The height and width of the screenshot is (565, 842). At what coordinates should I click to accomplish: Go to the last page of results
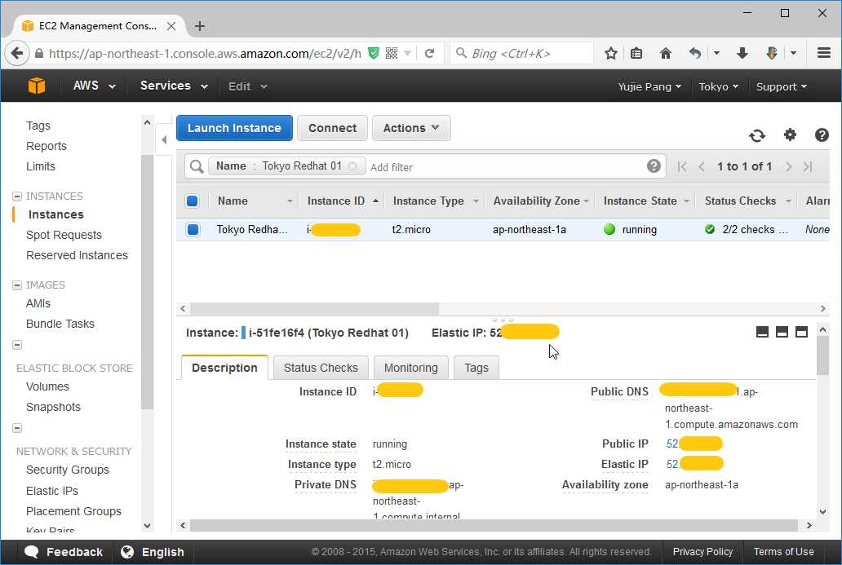tap(808, 167)
